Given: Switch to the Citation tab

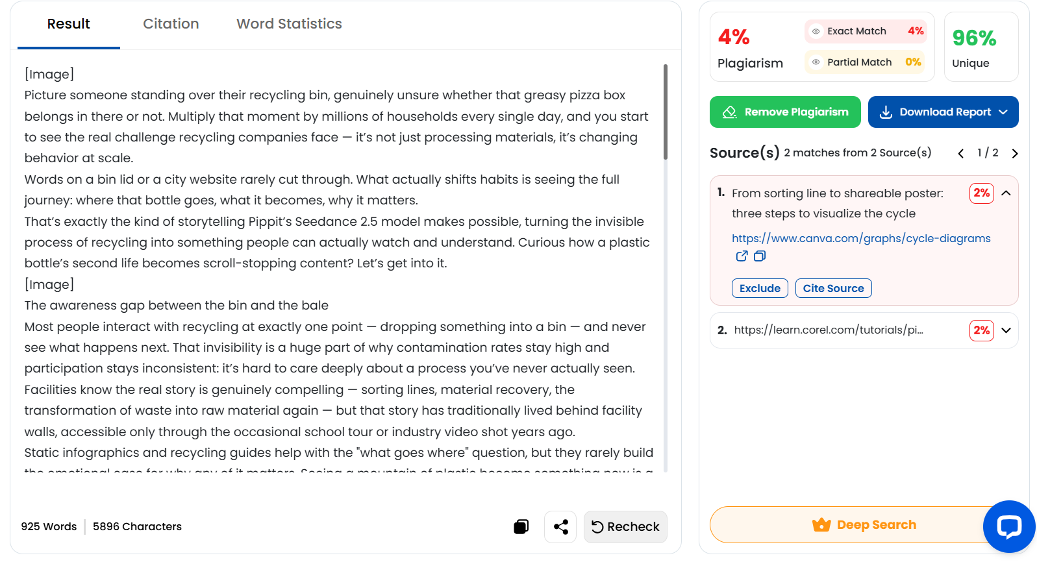Looking at the screenshot, I should click(171, 24).
